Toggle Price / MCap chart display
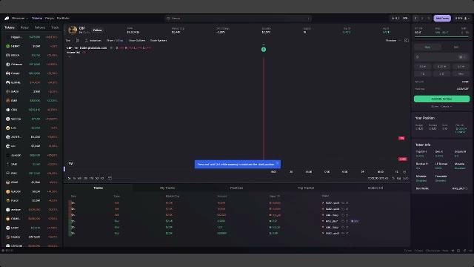The height and width of the screenshot is (267, 474). pos(115,41)
